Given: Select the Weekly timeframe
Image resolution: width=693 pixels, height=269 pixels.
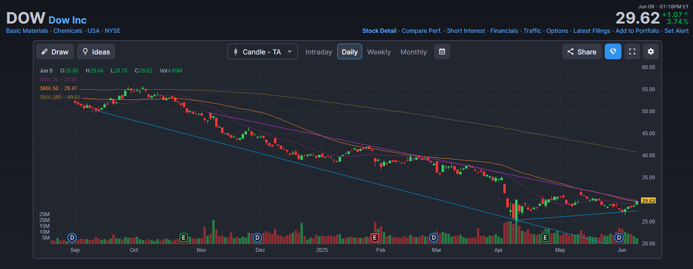Looking at the screenshot, I should [x=379, y=52].
